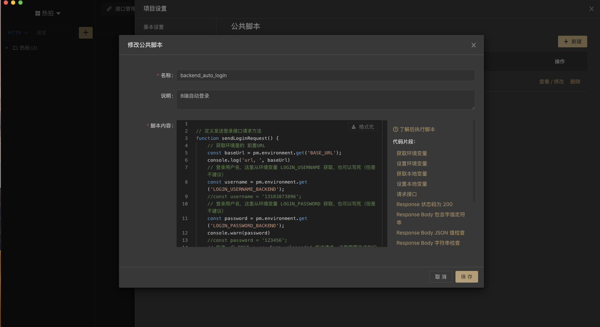Close the 修改公共脚本 dialog
Screen dimensions: 600x327
[x=473, y=45]
